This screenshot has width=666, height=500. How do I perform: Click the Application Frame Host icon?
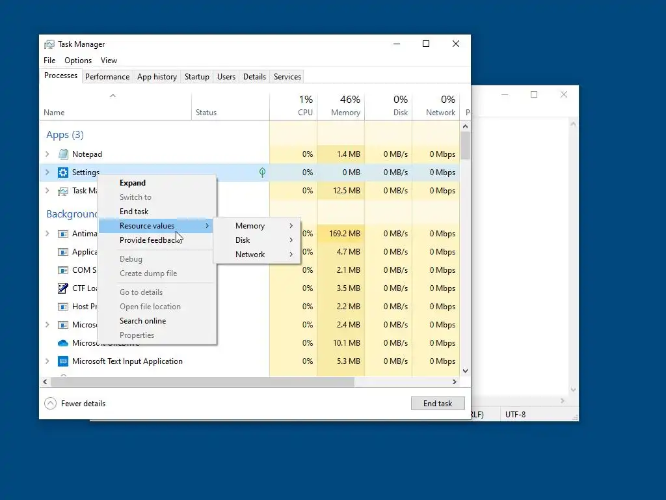(63, 252)
